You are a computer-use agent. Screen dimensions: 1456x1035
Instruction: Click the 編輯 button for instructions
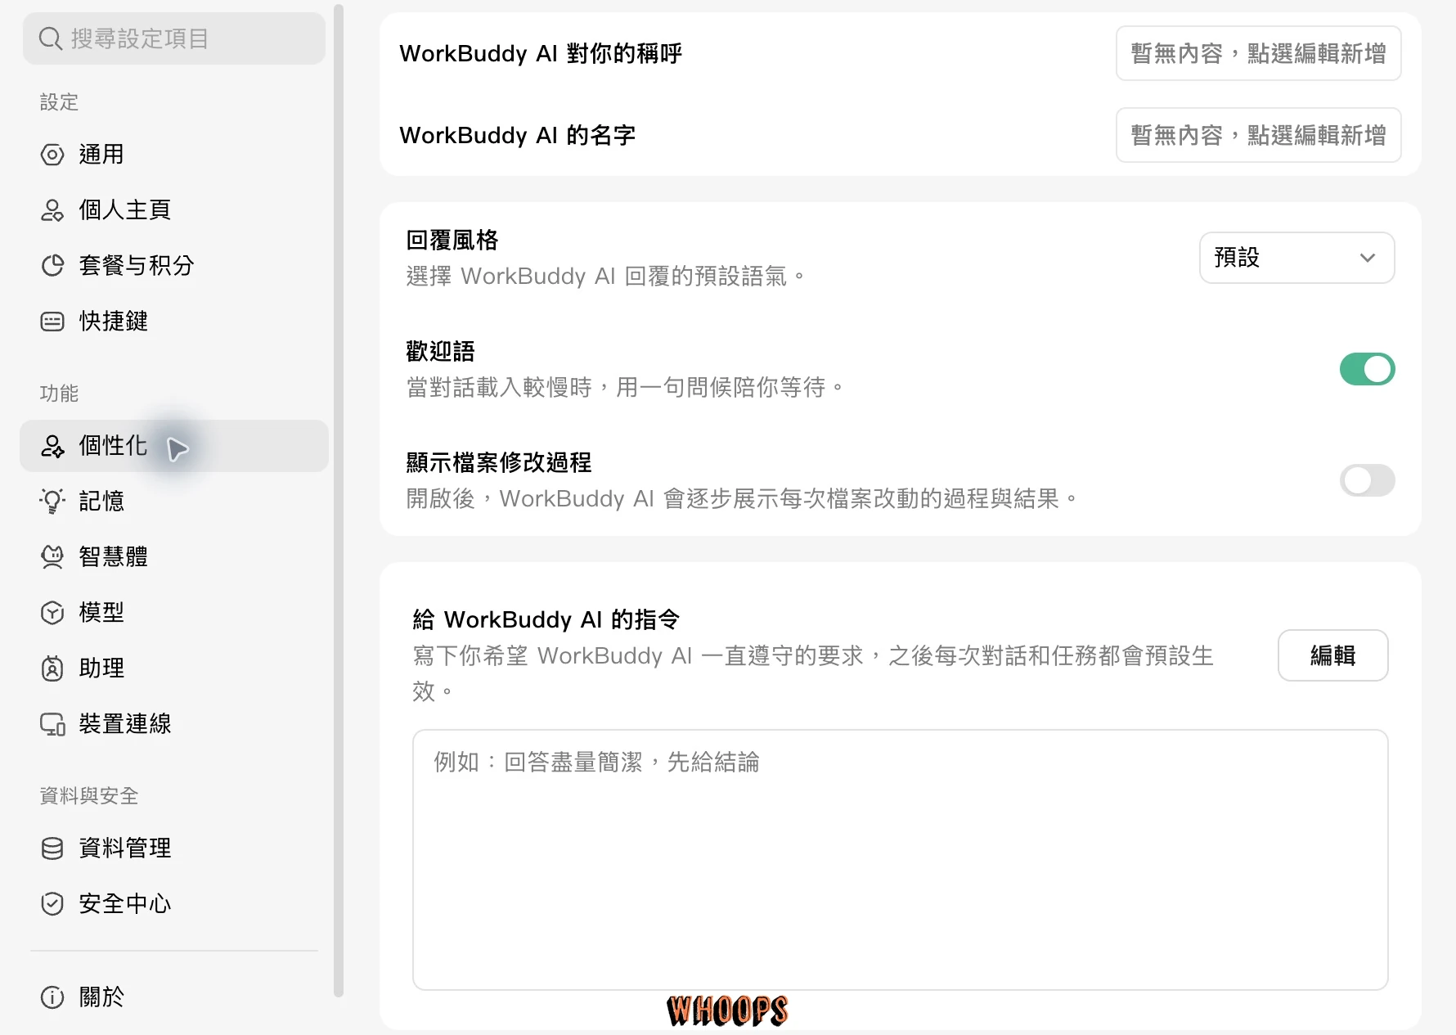(x=1332, y=655)
